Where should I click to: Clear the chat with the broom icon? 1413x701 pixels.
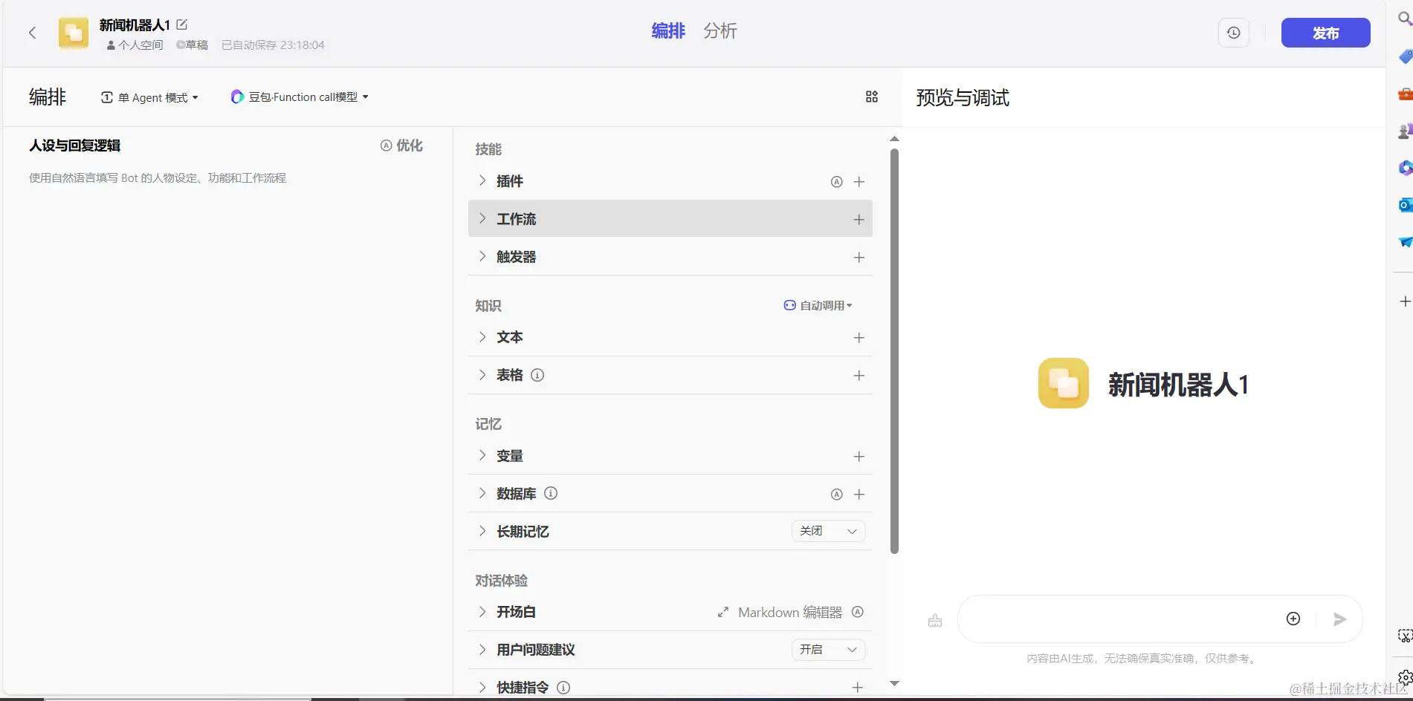point(935,620)
